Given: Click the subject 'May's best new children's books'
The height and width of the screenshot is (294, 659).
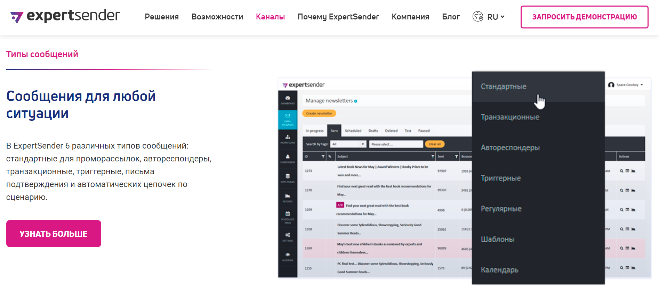Looking at the screenshot, I should pyautogui.click(x=379, y=248).
